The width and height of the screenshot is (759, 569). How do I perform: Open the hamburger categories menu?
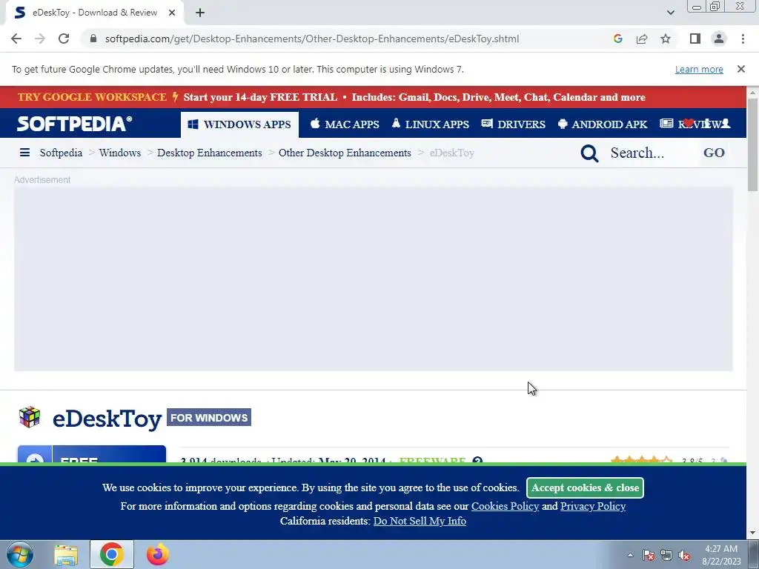pos(24,153)
